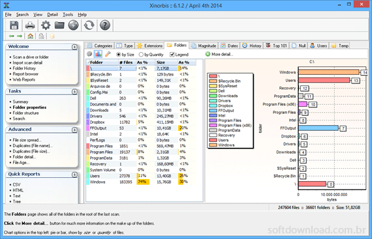Click the dark folder scan icon
Image resolution: width=372 pixels, height=239 pixels.
pyautogui.click(x=59, y=25)
